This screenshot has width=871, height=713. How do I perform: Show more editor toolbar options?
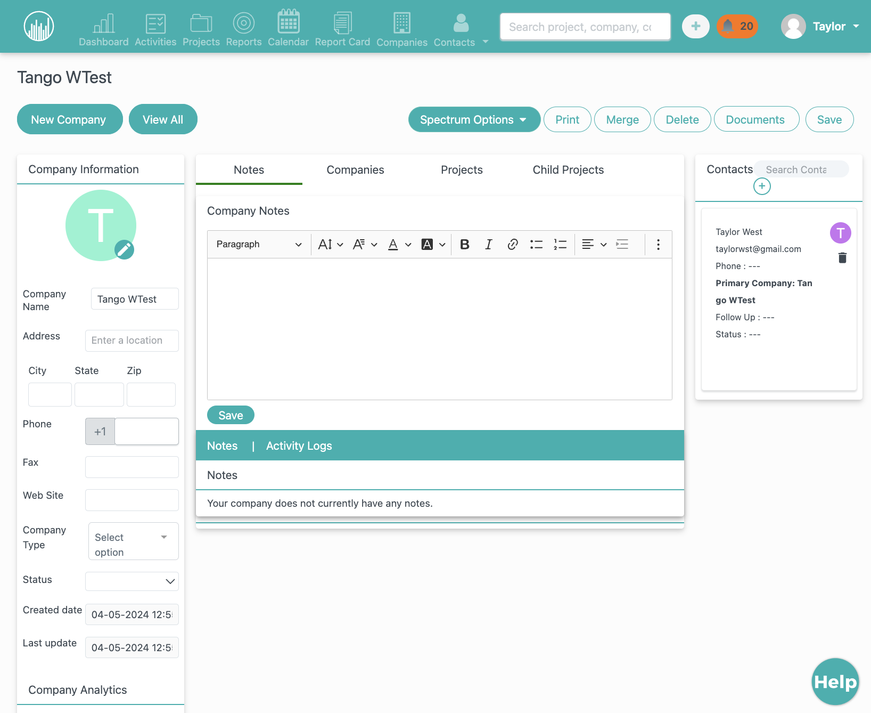(659, 244)
